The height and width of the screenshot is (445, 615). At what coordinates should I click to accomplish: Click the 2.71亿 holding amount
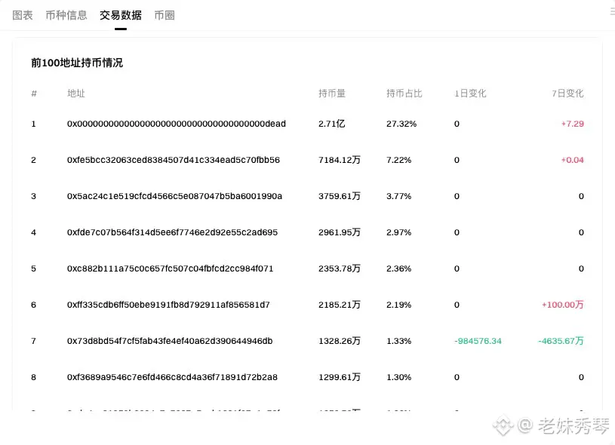point(332,124)
